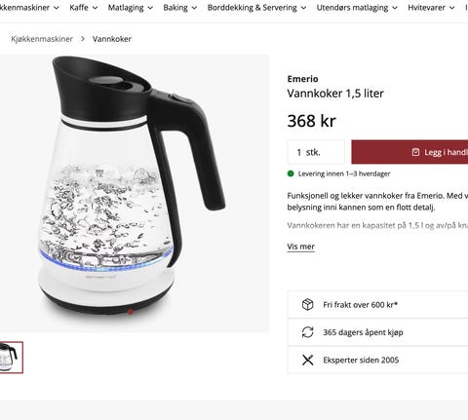The height and width of the screenshot is (420, 468).
Task: Click the package icon beside Fri frakt
Action: point(307,305)
